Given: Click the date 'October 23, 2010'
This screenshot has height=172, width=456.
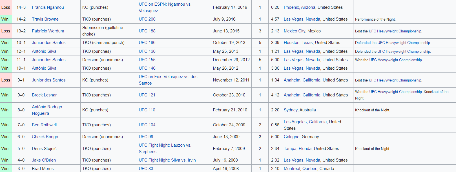Looking at the screenshot, I should click(x=229, y=95).
